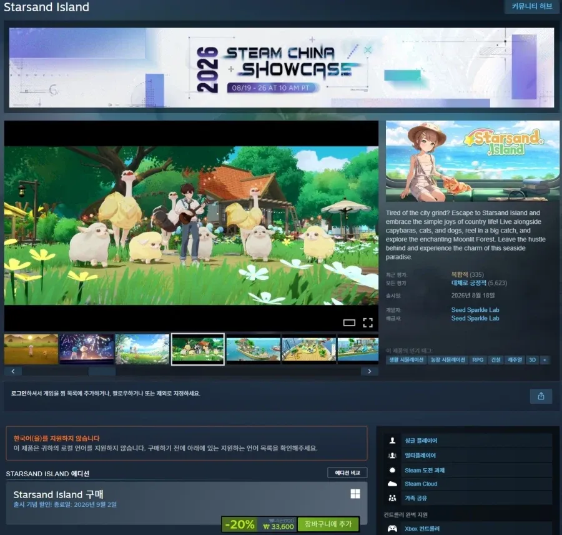Open the 에디션 비교 edition comparison button

click(347, 472)
